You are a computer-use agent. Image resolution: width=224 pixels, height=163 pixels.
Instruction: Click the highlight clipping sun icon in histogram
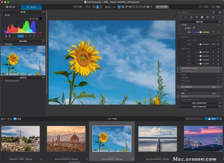pos(9,36)
